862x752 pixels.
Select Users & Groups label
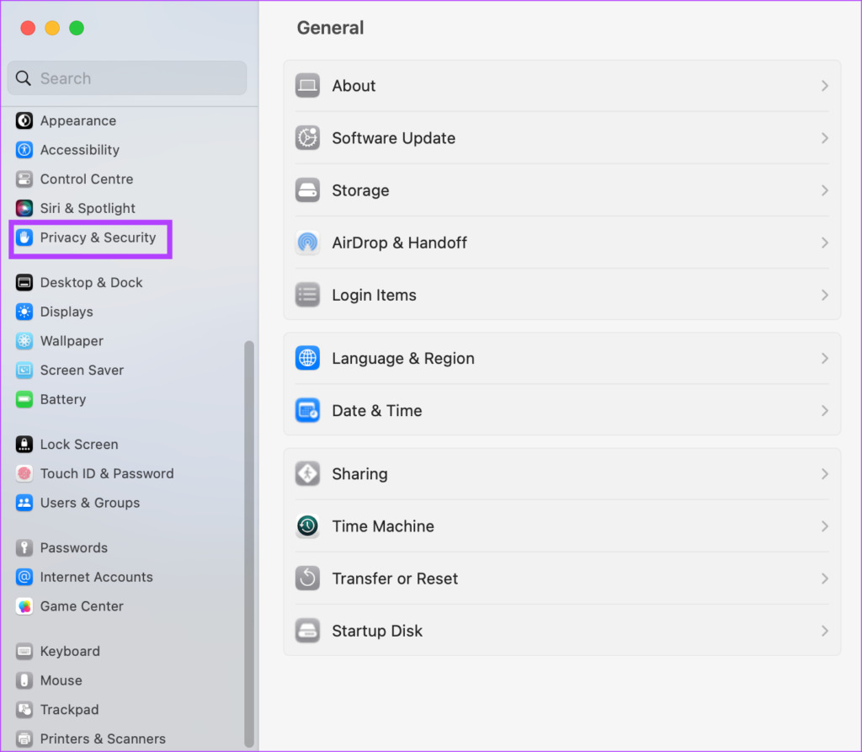coord(89,503)
